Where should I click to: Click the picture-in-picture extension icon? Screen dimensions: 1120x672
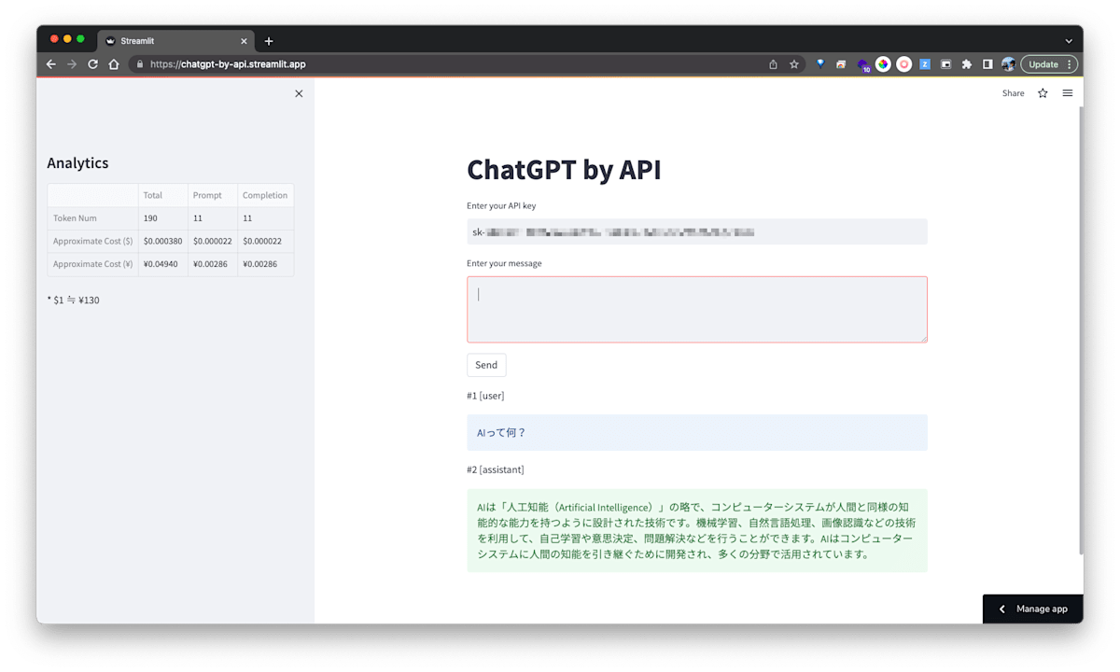coord(945,64)
